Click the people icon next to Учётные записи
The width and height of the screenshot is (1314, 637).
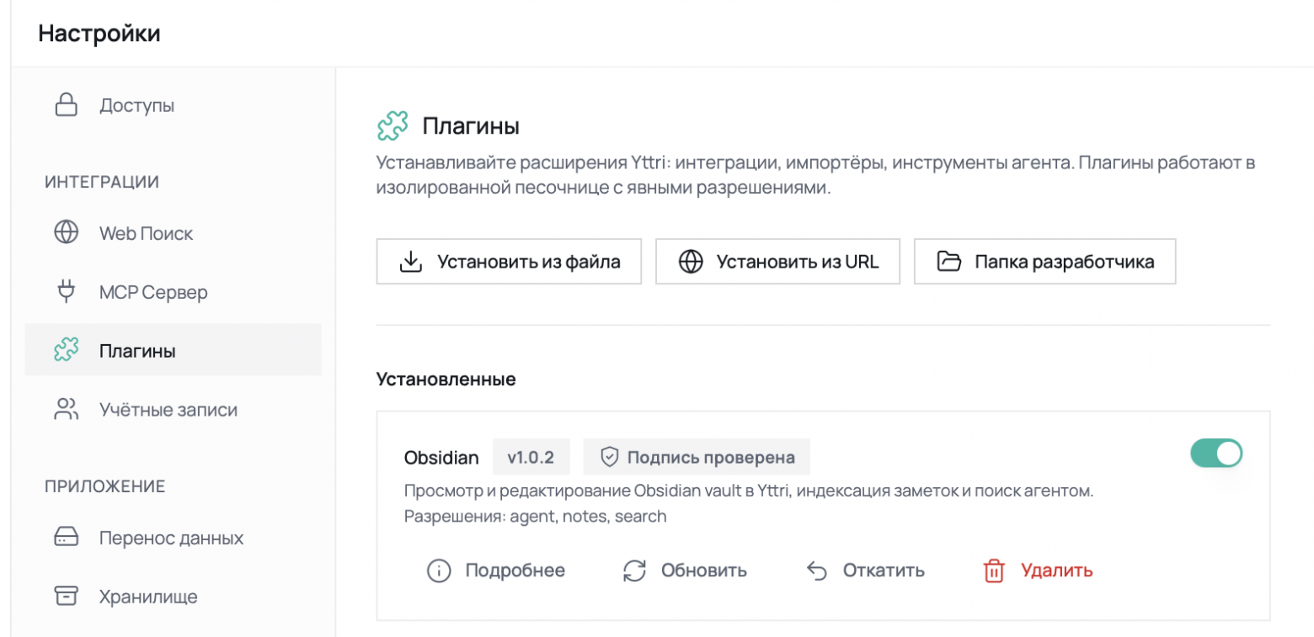pos(66,409)
